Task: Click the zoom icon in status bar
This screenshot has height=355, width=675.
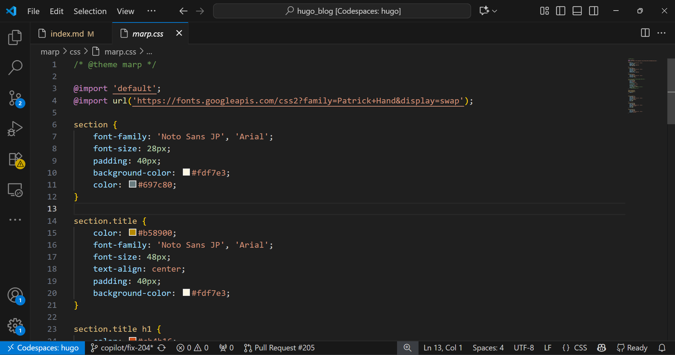Action: [408, 348]
